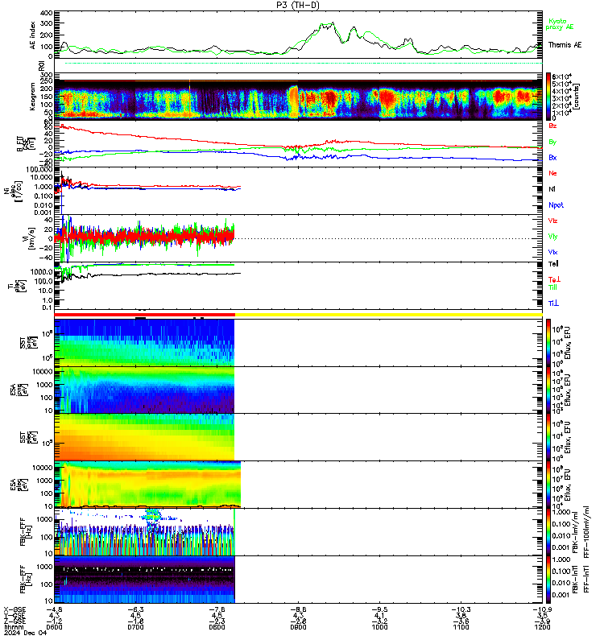Click the SST ions Eflux color bar

click(x=548, y=343)
